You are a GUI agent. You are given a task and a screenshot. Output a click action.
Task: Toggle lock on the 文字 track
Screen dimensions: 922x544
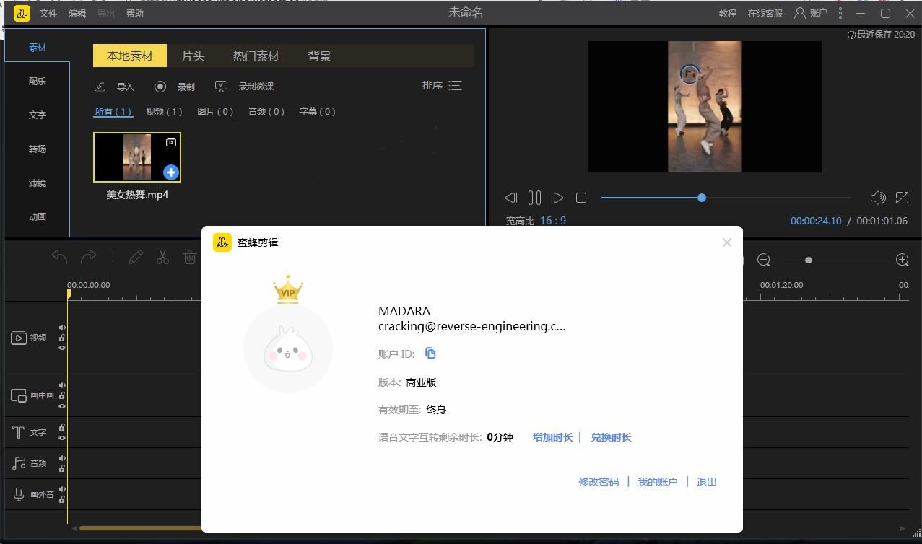pyautogui.click(x=62, y=428)
